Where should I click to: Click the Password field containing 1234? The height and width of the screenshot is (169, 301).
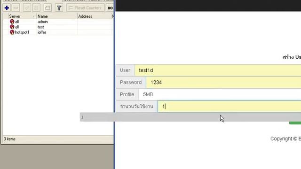[x=223, y=83]
